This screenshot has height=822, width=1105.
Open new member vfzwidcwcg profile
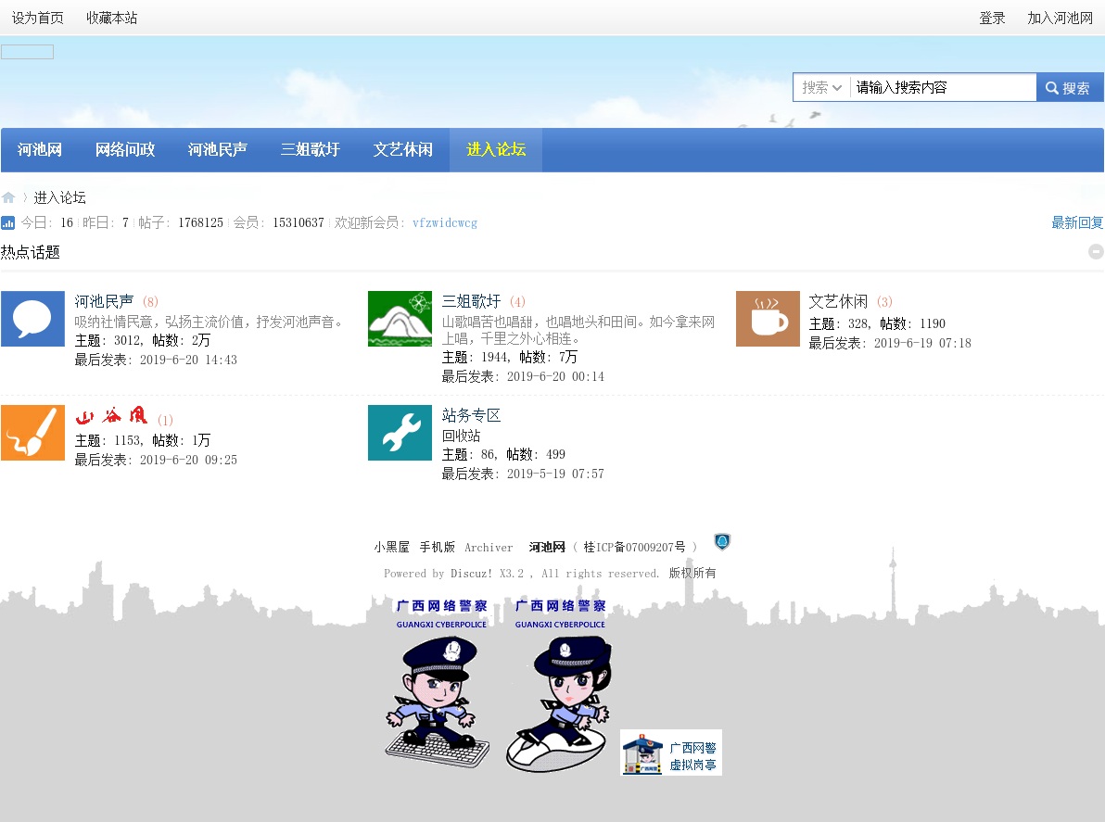coord(445,222)
